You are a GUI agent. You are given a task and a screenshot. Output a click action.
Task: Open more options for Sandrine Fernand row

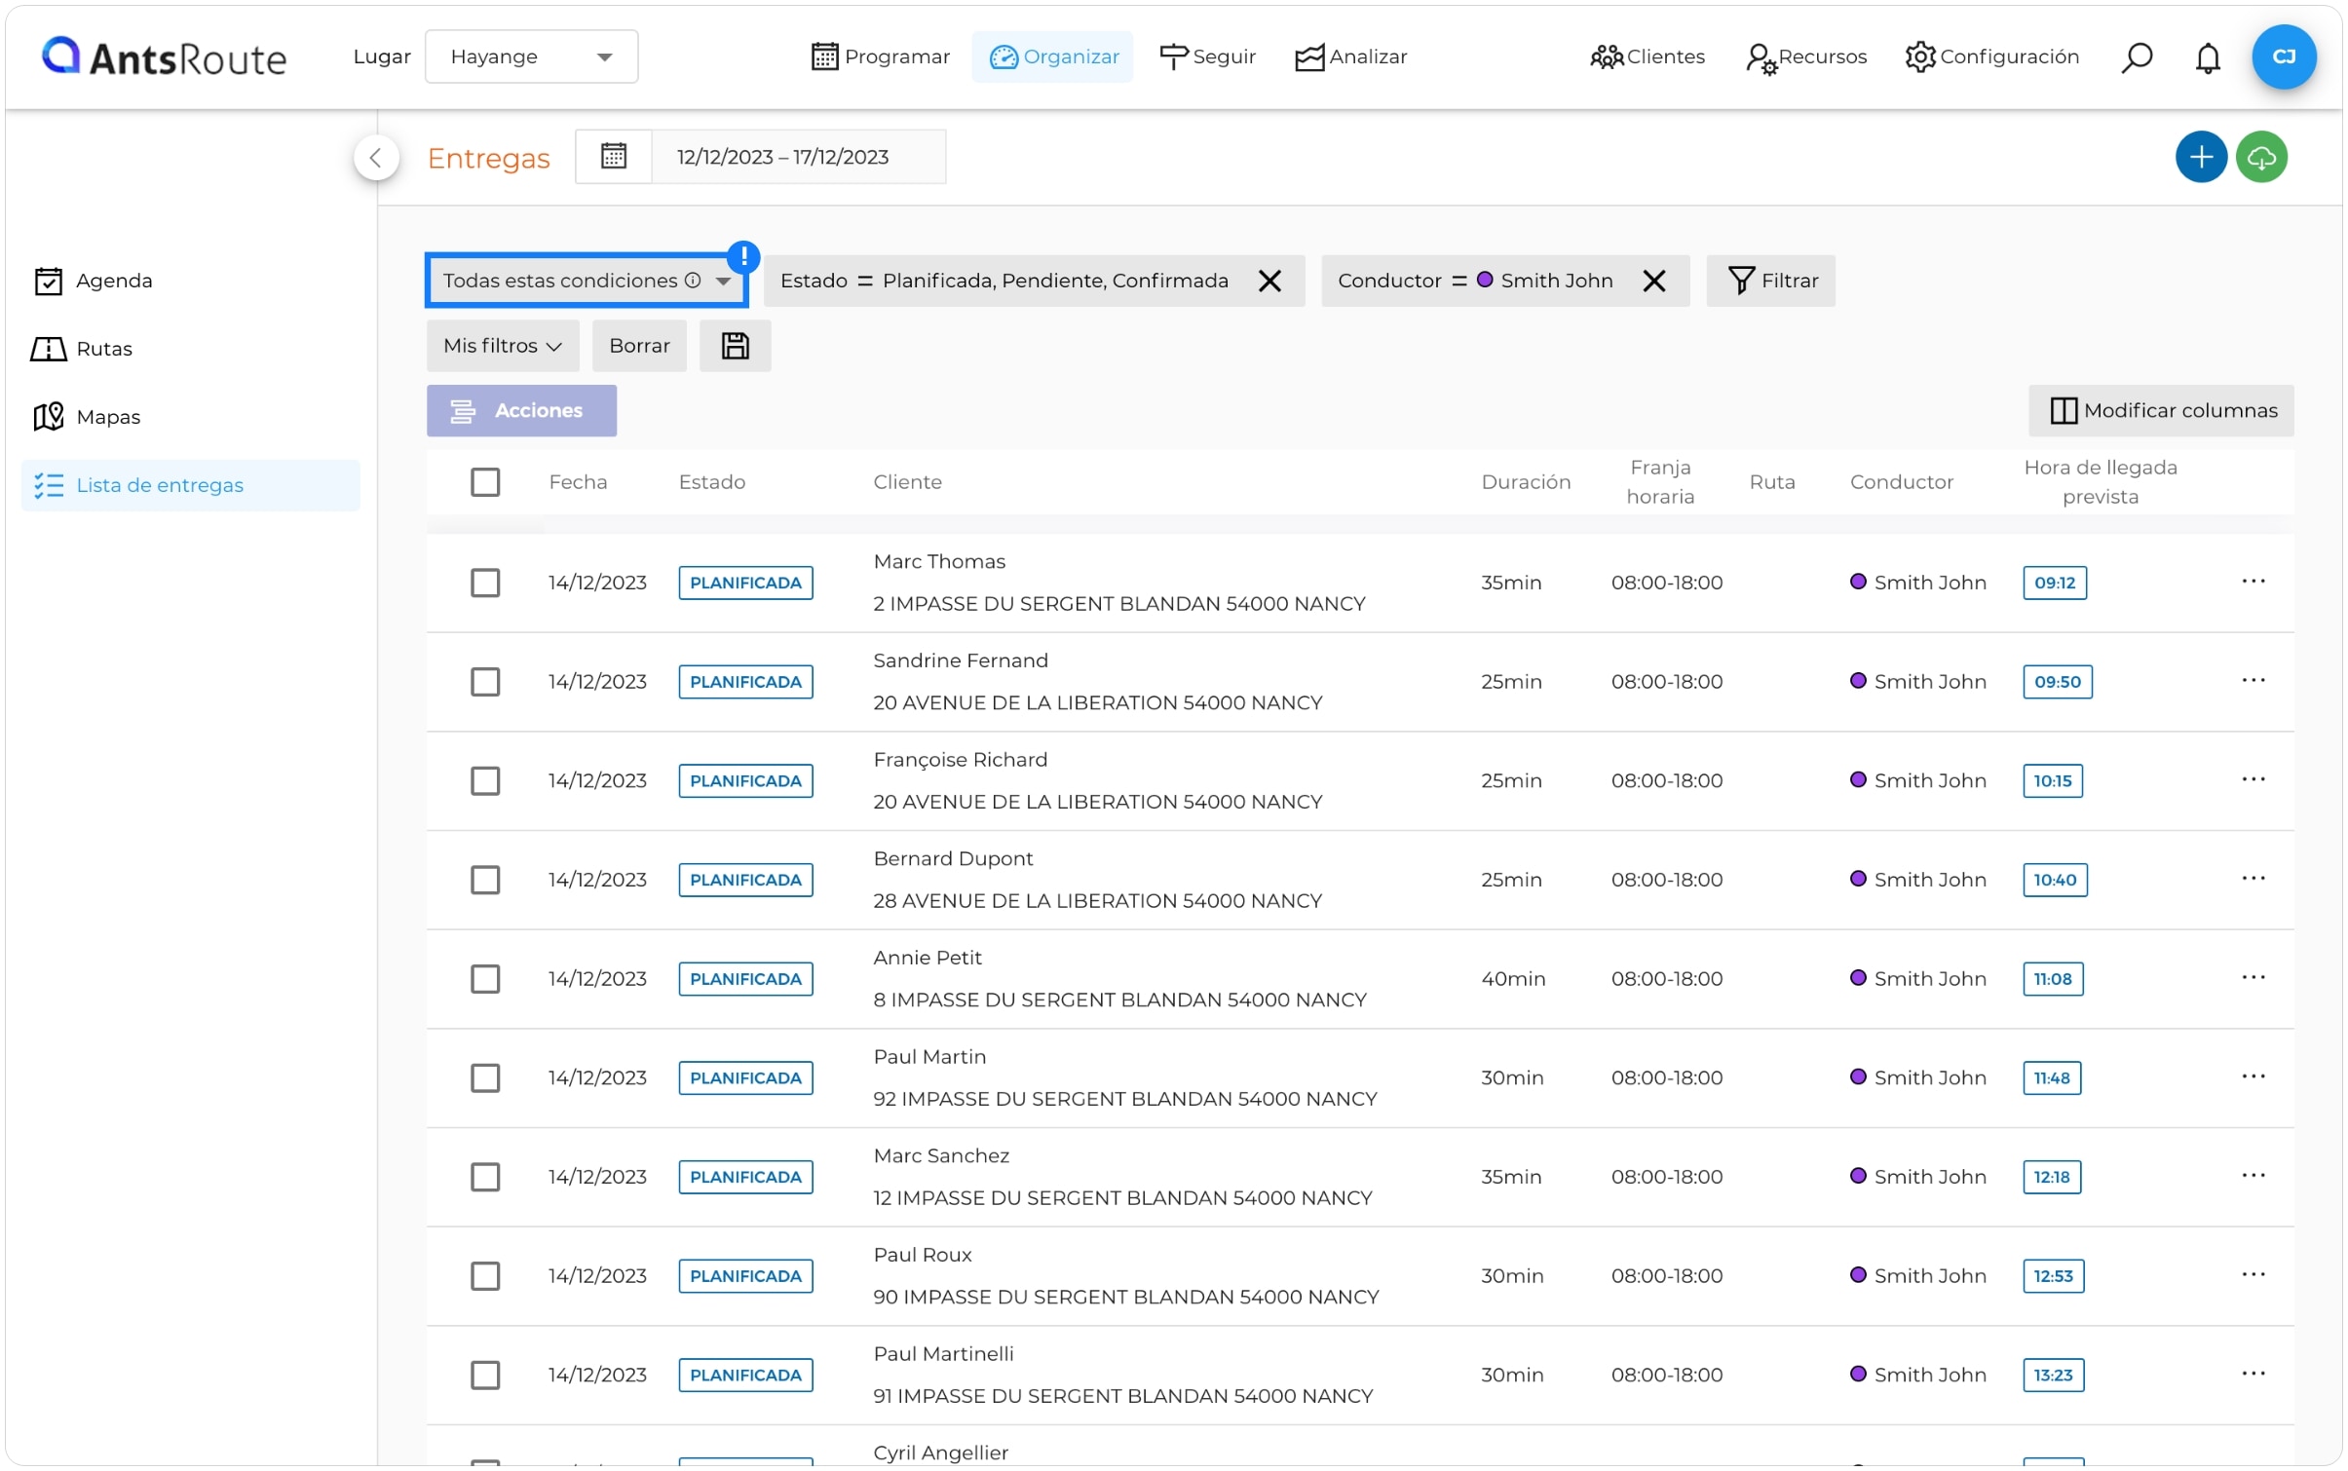point(2253,681)
